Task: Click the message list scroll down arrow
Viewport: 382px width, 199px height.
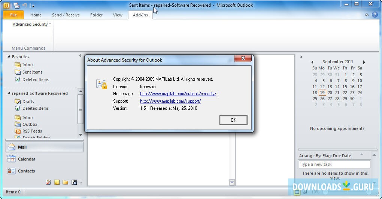Action: pos(232,182)
